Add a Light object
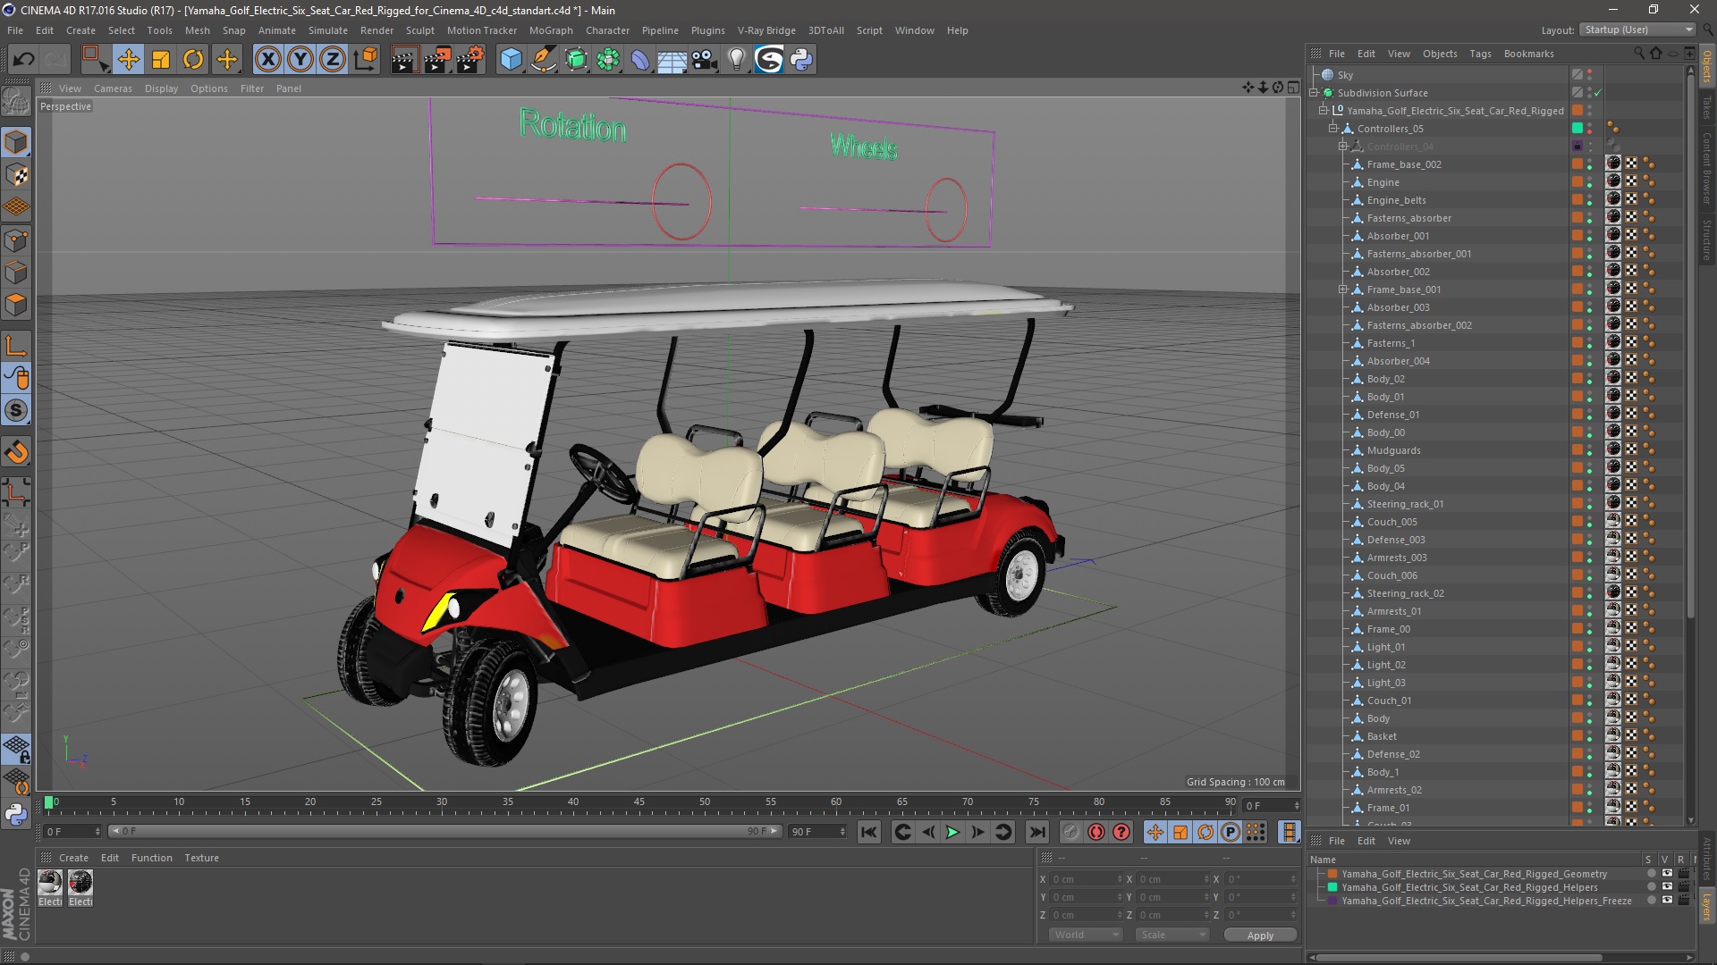Viewport: 1717px width, 965px height. click(x=737, y=60)
